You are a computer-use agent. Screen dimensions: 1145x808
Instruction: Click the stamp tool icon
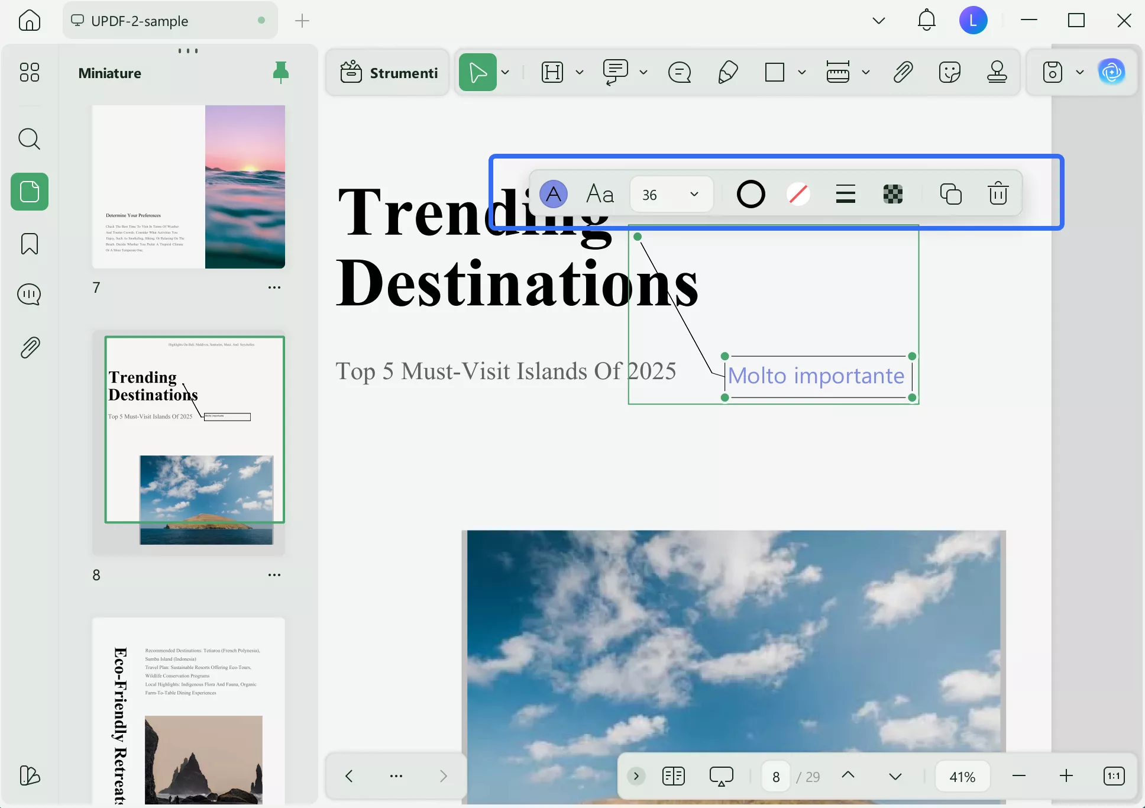pos(997,73)
